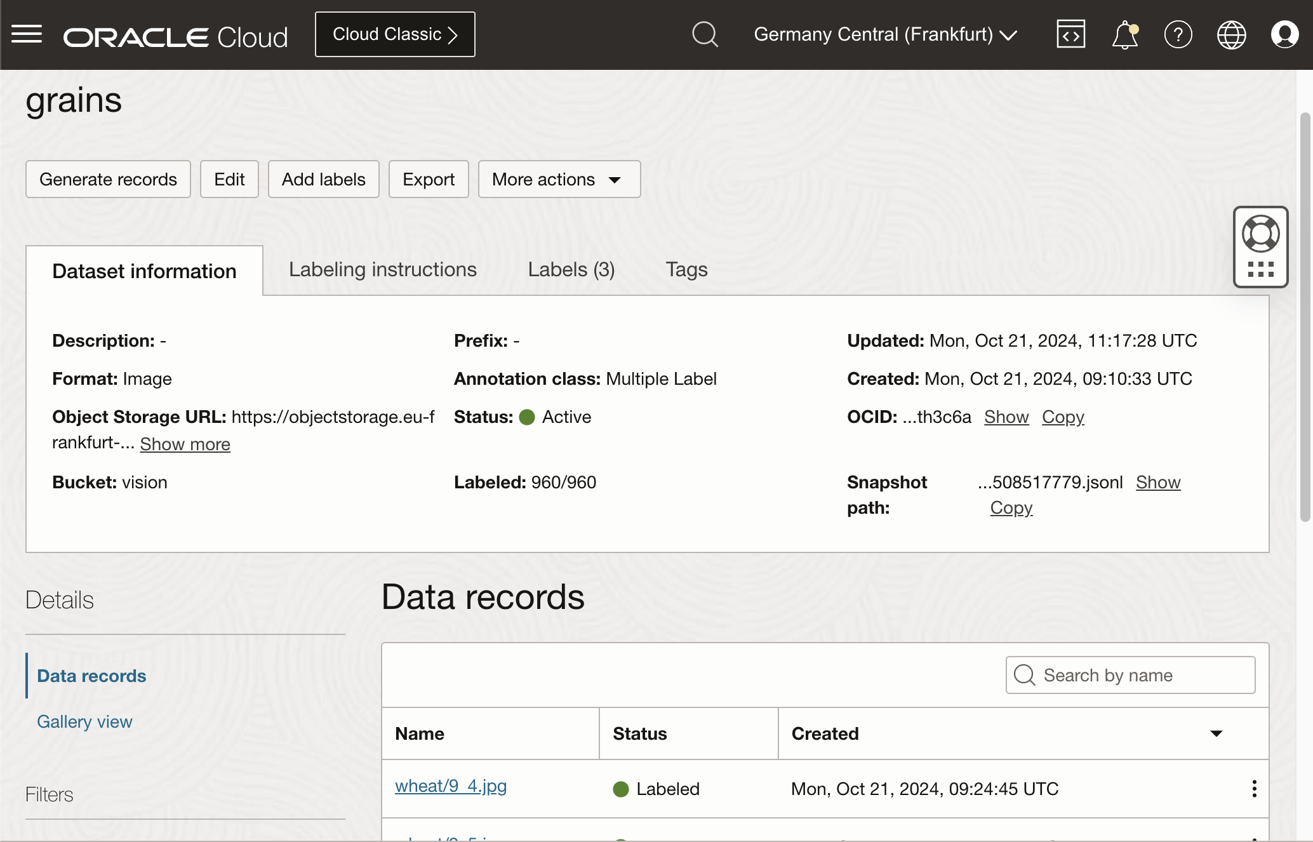Open the Tags tab
Image resolution: width=1313 pixels, height=842 pixels.
[686, 270]
